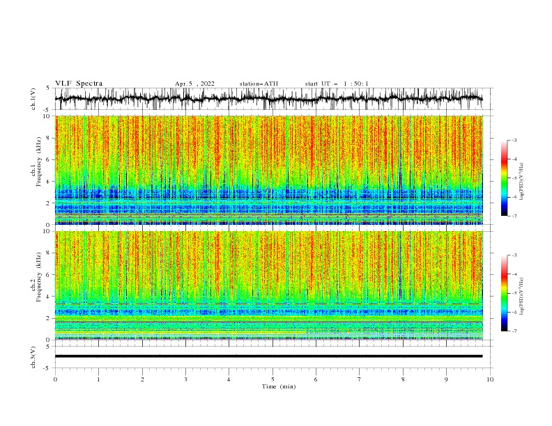This screenshot has width=552, height=426.
Task: Click time axis tick label "2"
Action: pos(142,379)
